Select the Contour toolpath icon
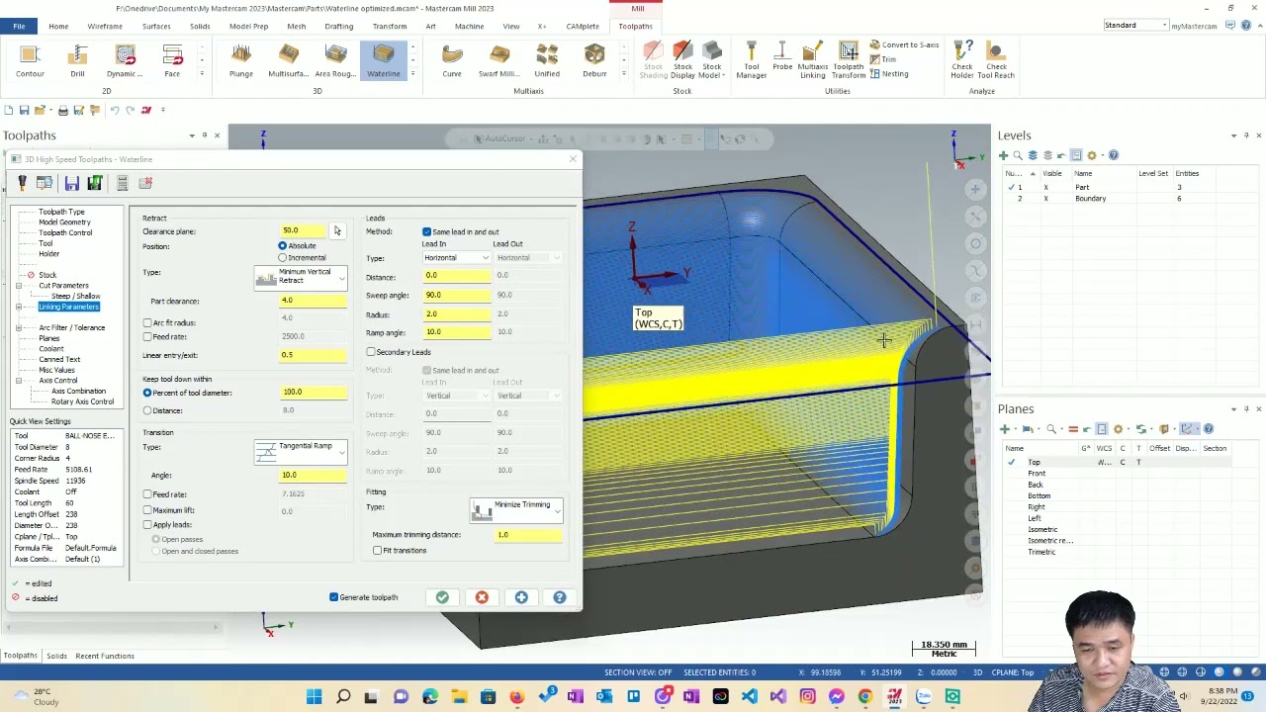 [30, 60]
